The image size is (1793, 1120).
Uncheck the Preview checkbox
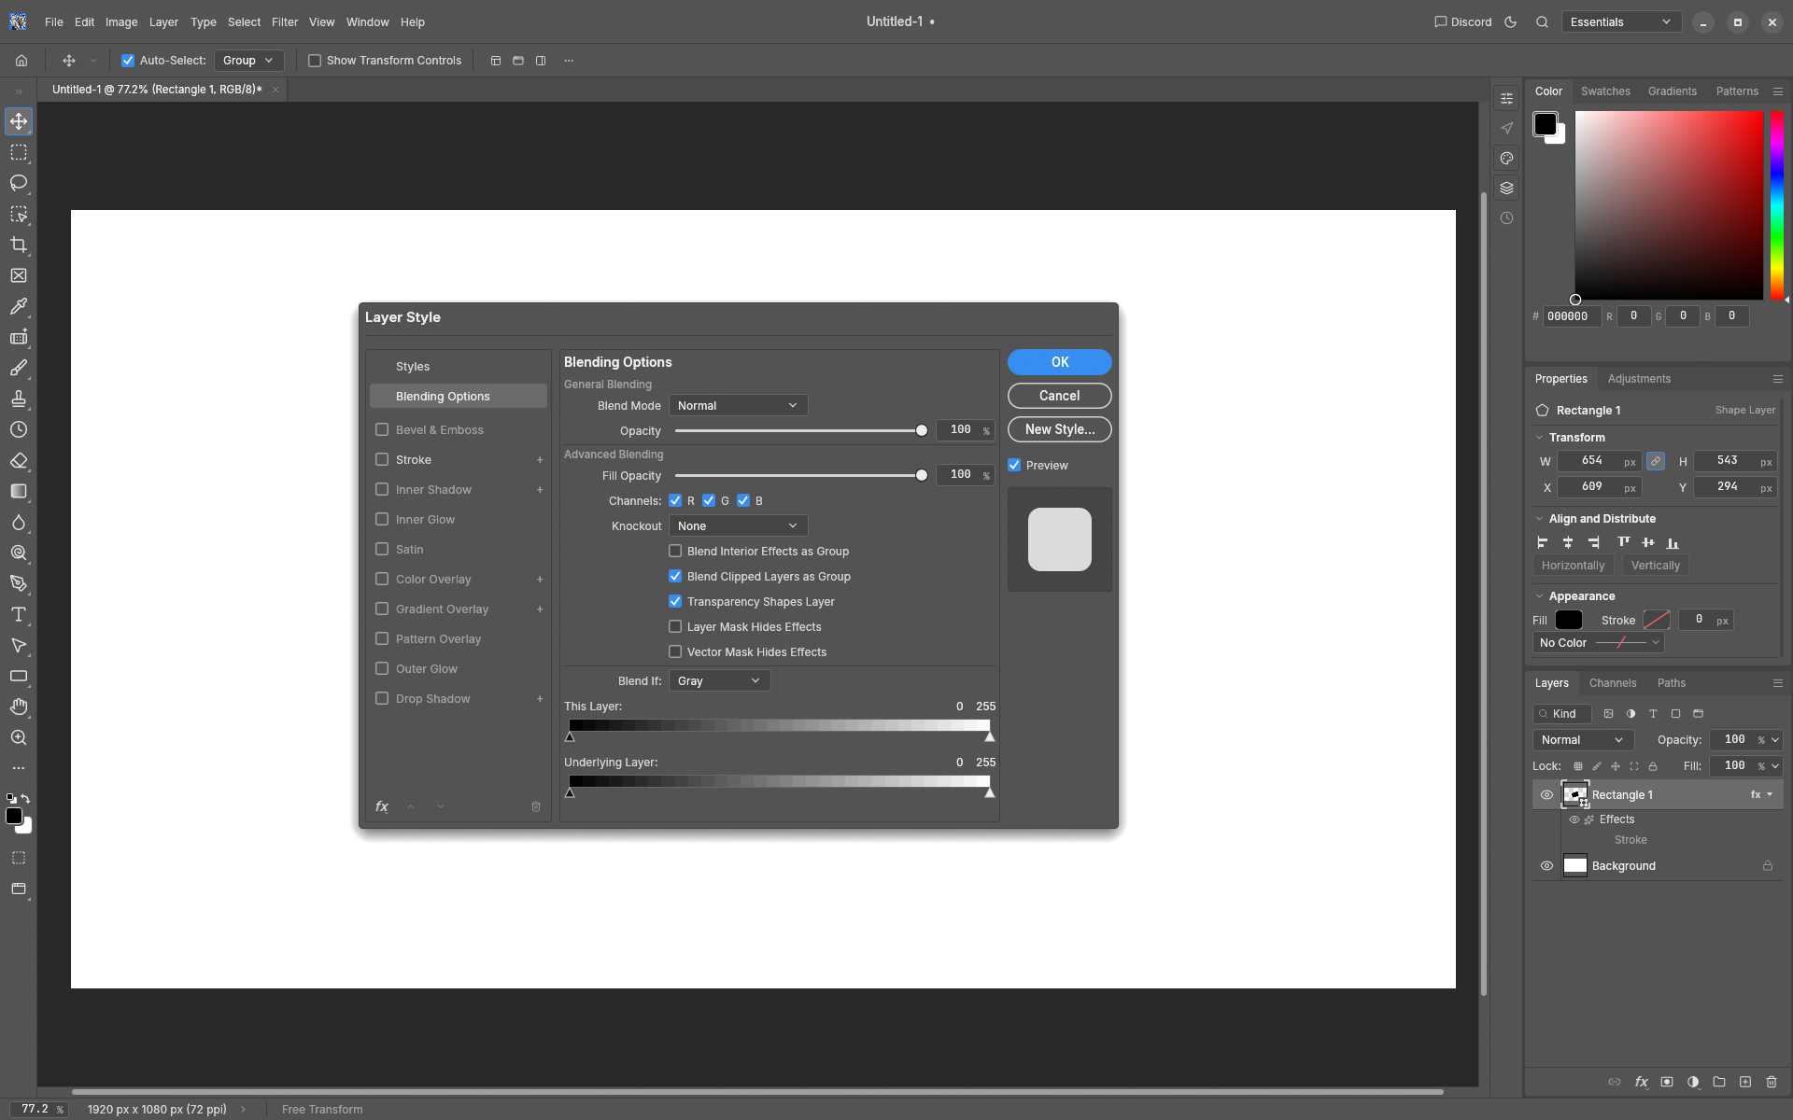pos(1014,465)
